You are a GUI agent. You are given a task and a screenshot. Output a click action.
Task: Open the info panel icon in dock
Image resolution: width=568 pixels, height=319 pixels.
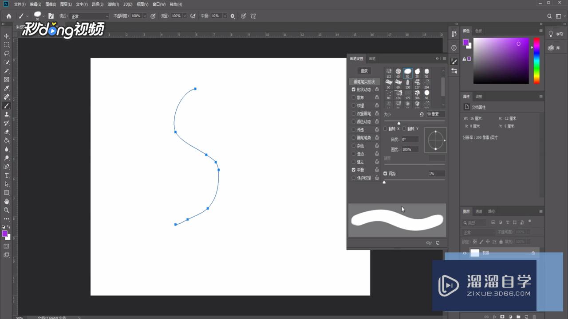click(454, 47)
